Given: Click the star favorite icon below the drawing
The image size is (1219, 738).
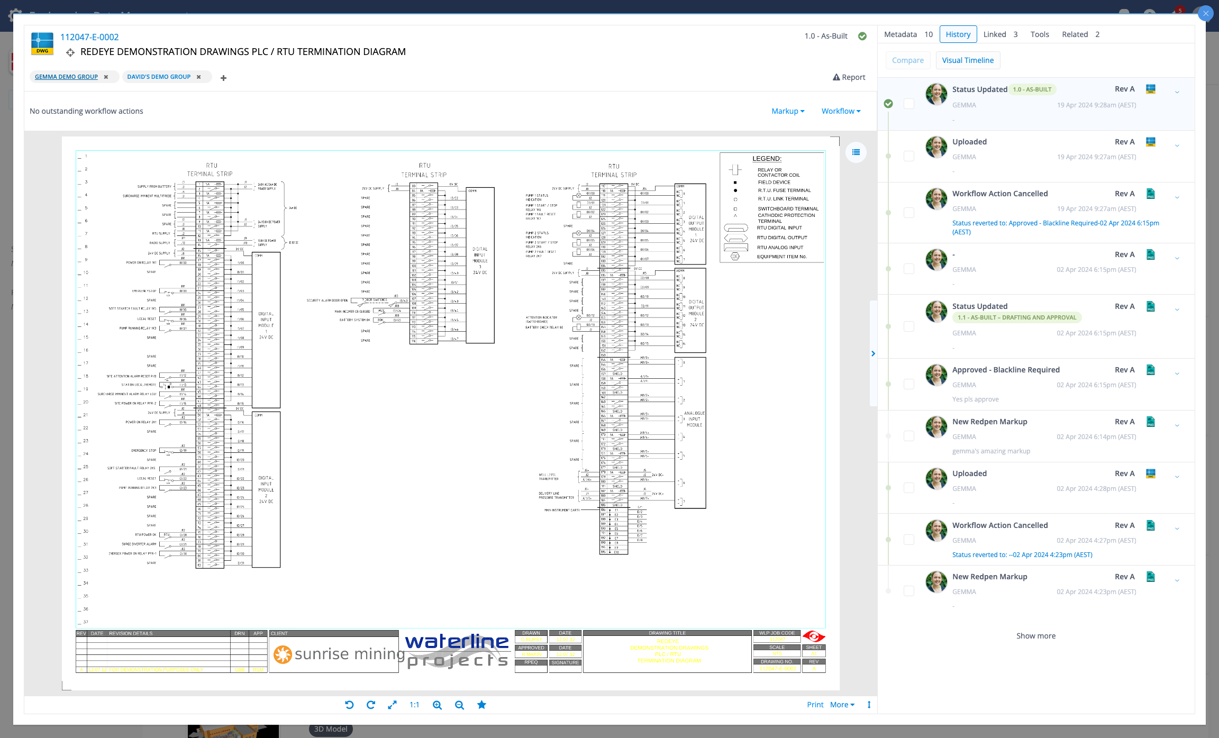Looking at the screenshot, I should pyautogui.click(x=481, y=705).
